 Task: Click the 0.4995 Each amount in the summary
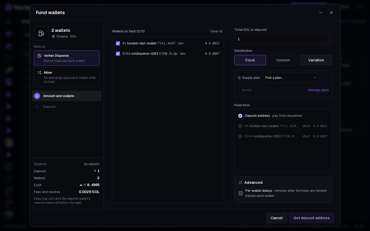point(93,185)
